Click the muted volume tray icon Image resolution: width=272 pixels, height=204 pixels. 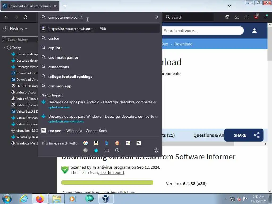coord(239,199)
